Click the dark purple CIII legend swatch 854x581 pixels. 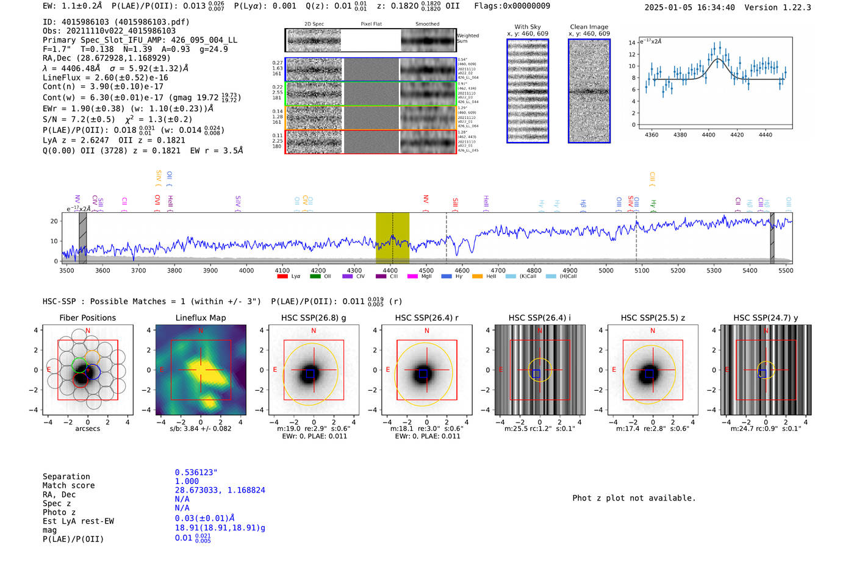point(381,276)
